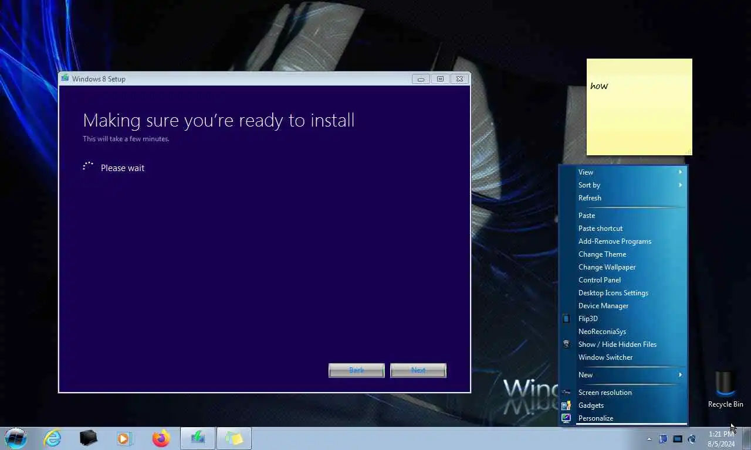Screen dimensions: 751x450
Task: Choose Refresh in the context menu
Action: 623,198
